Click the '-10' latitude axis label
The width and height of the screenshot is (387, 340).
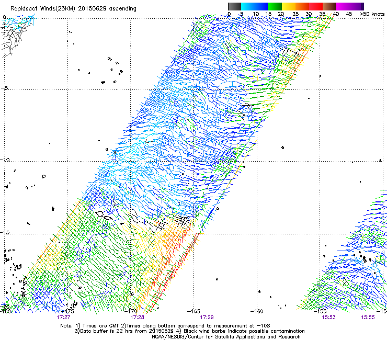(x=5, y=160)
